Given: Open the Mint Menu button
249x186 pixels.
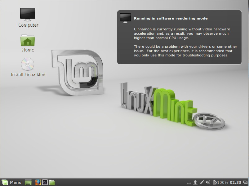Looking at the screenshot, I should pyautogui.click(x=11, y=182).
